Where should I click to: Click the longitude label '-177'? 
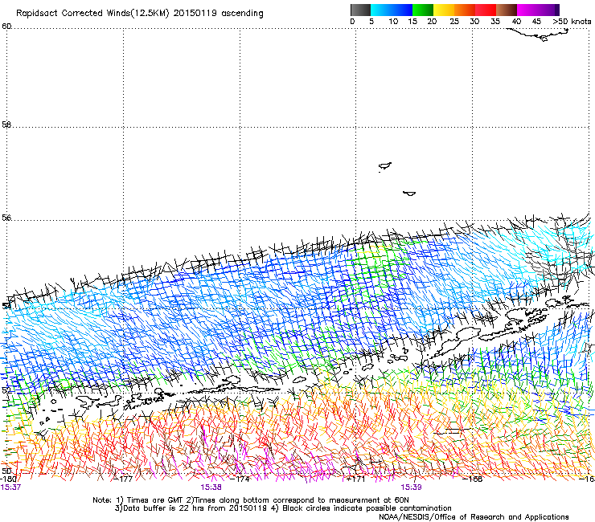coord(123,479)
